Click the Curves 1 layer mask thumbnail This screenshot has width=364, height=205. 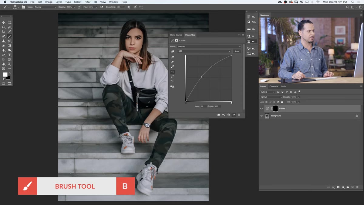tap(275, 108)
